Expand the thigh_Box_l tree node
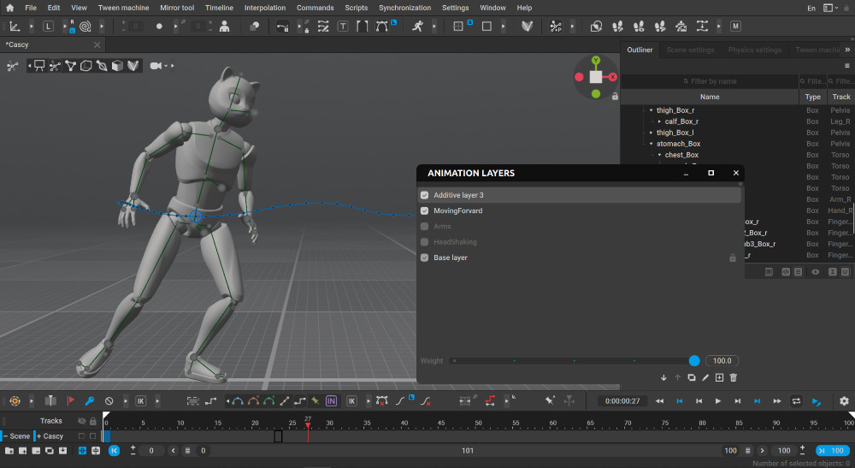Screen dimensions: 855x468 pos(651,133)
